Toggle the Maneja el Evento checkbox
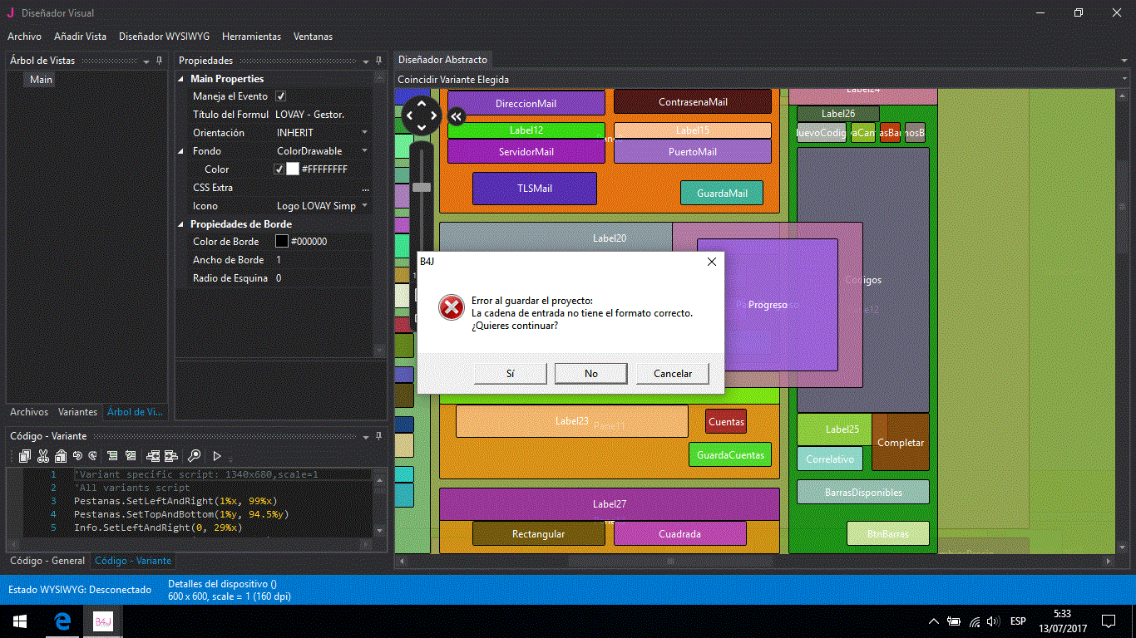Image resolution: width=1136 pixels, height=638 pixels. [280, 96]
